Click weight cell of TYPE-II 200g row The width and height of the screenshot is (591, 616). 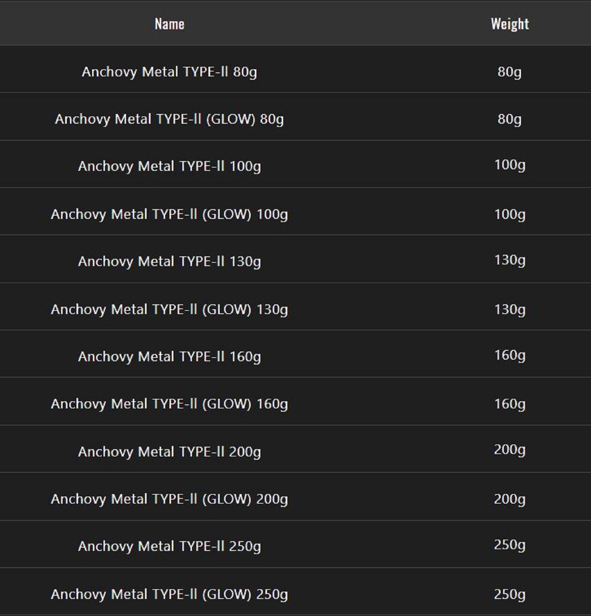point(510,450)
